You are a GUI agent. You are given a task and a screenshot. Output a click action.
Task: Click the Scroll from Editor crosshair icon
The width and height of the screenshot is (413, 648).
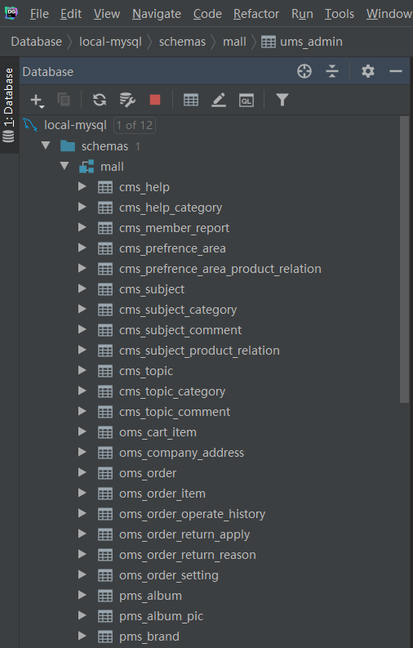(x=304, y=71)
